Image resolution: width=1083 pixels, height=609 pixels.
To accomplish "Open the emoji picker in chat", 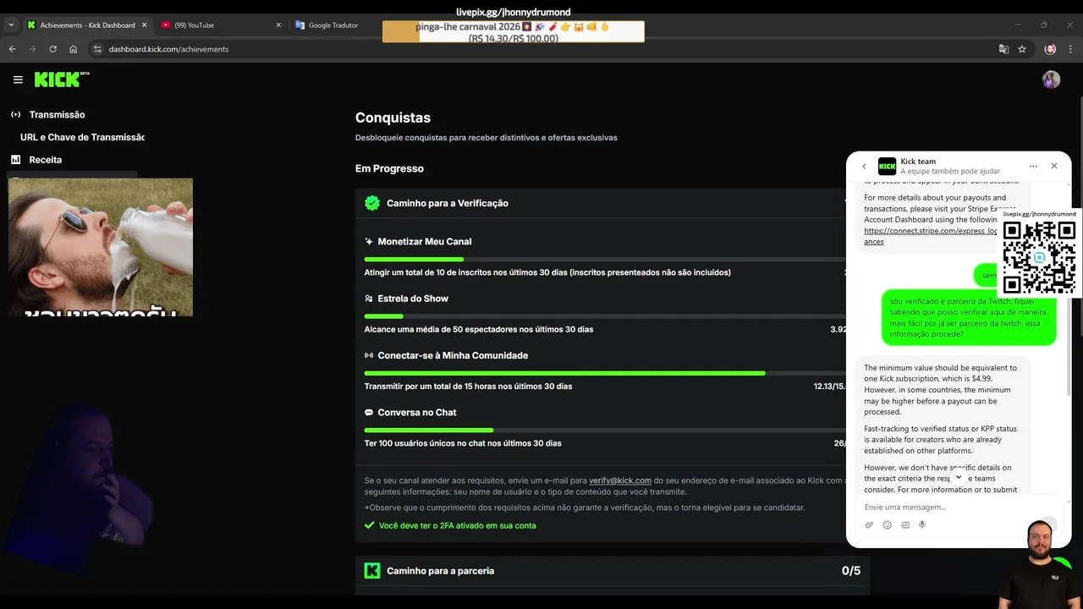I will [887, 525].
